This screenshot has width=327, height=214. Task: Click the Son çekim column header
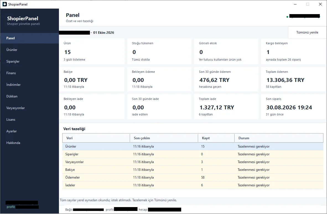(164, 138)
